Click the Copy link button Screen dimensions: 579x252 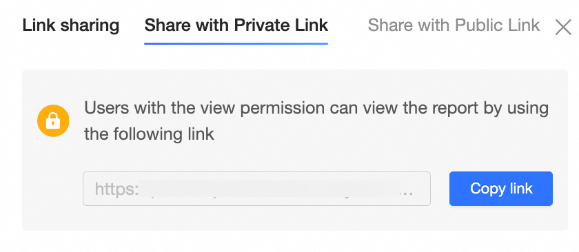(x=501, y=189)
